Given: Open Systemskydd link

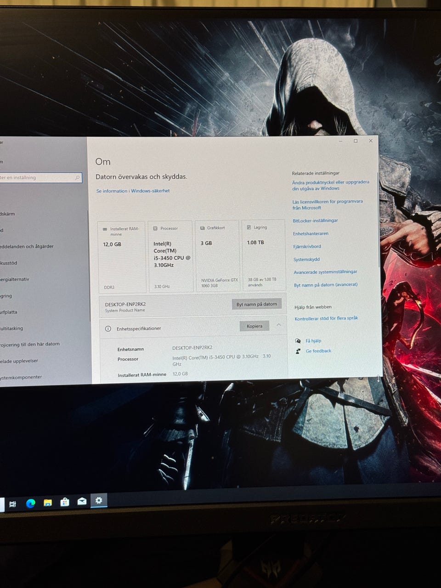Looking at the screenshot, I should click(x=307, y=260).
